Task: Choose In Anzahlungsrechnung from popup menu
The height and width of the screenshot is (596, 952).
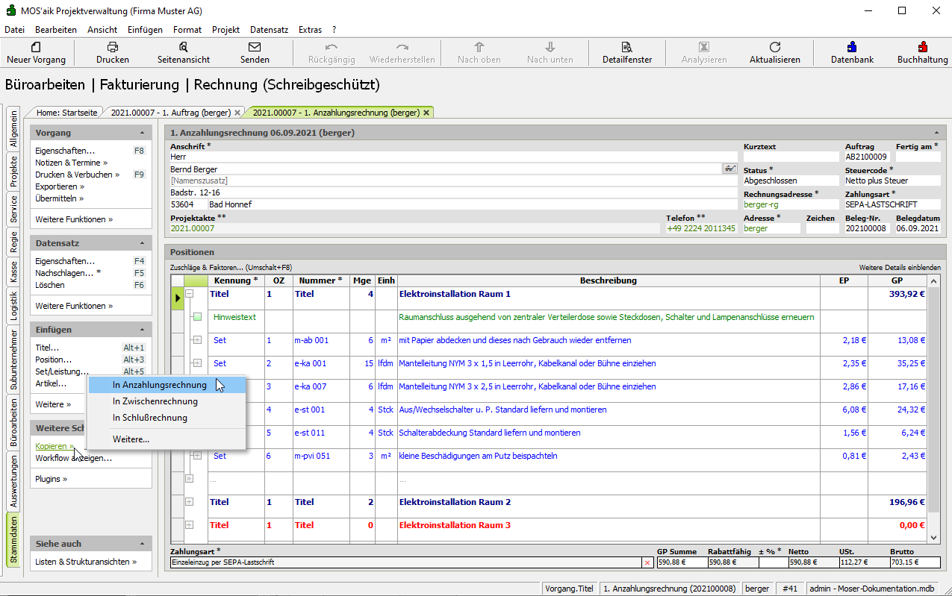Action: (159, 385)
